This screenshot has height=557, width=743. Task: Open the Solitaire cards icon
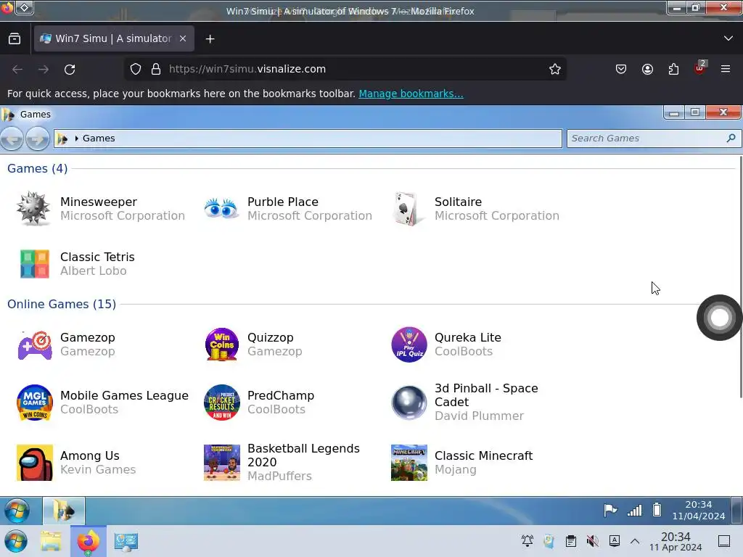(x=408, y=208)
